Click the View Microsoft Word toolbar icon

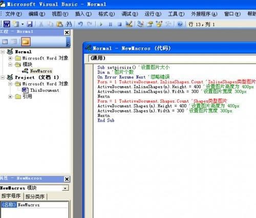(x=7, y=24)
